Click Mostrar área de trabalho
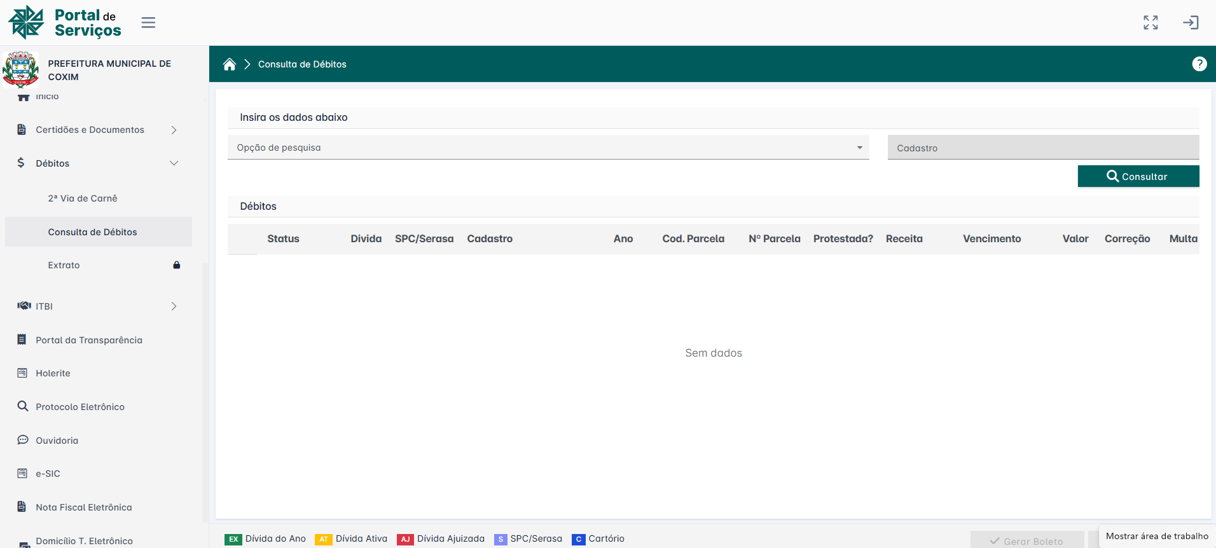 tap(1156, 536)
